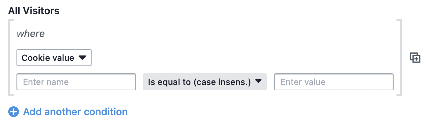Click the blue plus circle icon

pyautogui.click(x=13, y=112)
